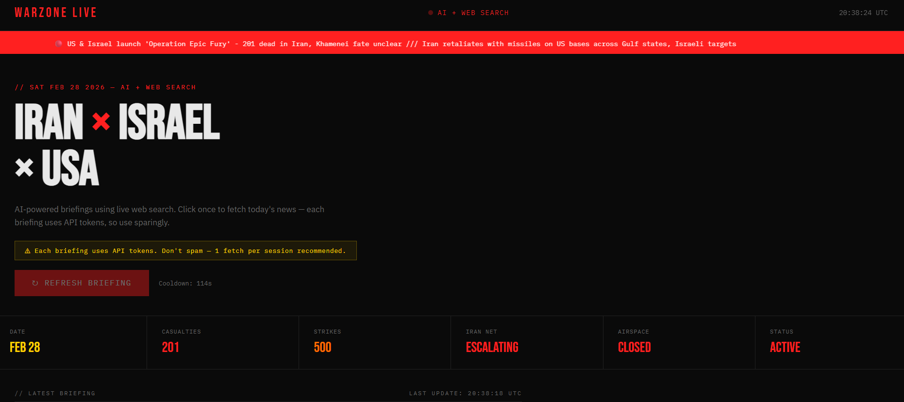Click the red status dot beside AI + WEB SEARCH
The height and width of the screenshot is (402, 904).
point(431,13)
